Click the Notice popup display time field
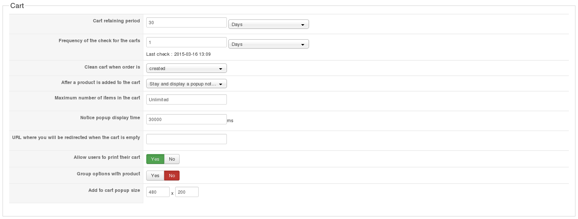 (x=186, y=120)
